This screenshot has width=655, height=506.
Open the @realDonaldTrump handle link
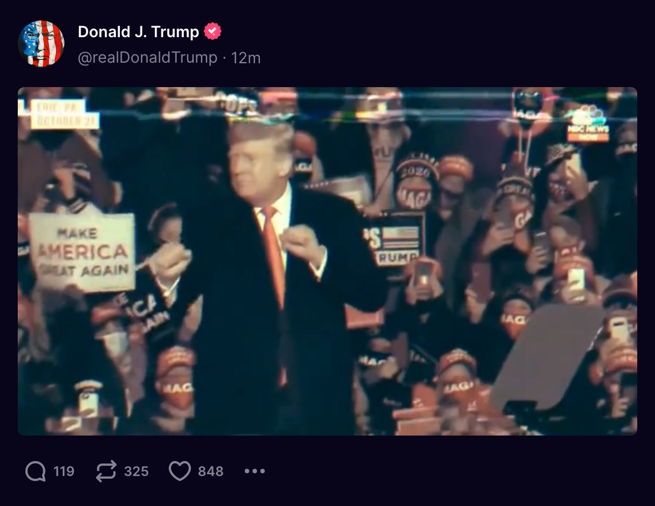[148, 58]
